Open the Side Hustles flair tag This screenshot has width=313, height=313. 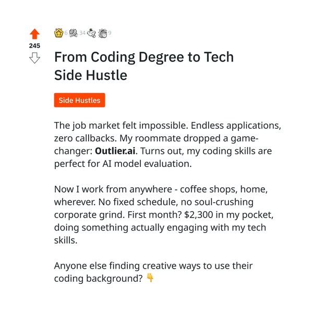(x=79, y=100)
